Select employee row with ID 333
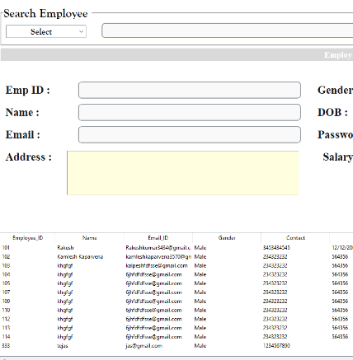The height and width of the screenshot is (360, 353). tap(176, 346)
